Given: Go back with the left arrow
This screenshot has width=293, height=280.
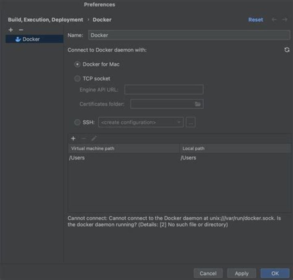Looking at the screenshot, I should (274, 20).
